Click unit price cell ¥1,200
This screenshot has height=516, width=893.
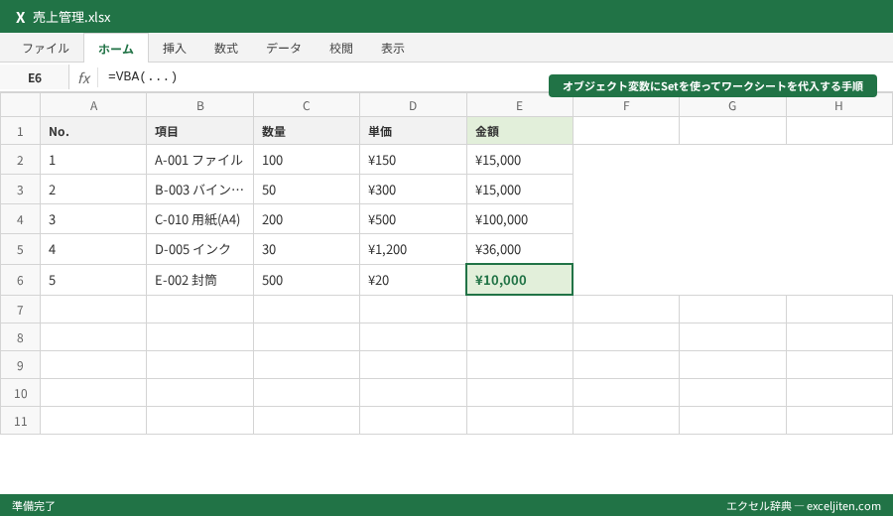tap(413, 249)
